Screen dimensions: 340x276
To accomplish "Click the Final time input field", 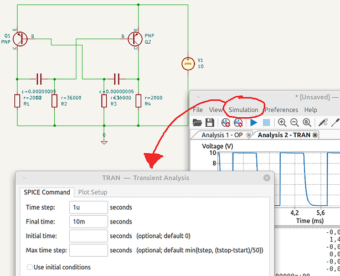I will 89,221.
